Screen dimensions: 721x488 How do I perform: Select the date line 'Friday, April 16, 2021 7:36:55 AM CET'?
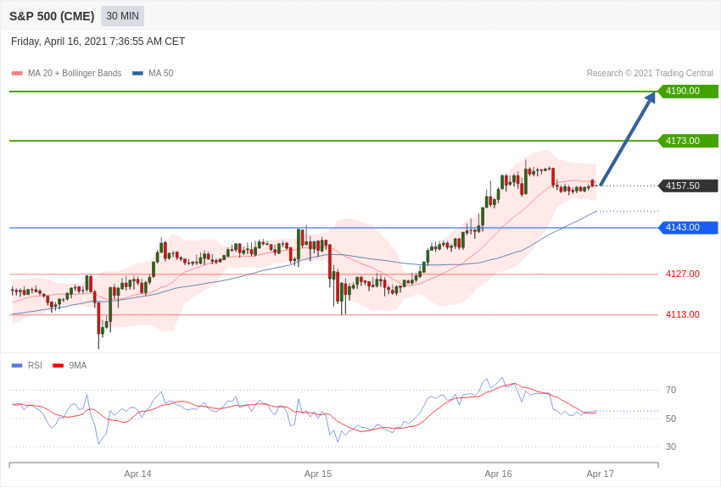coord(98,42)
